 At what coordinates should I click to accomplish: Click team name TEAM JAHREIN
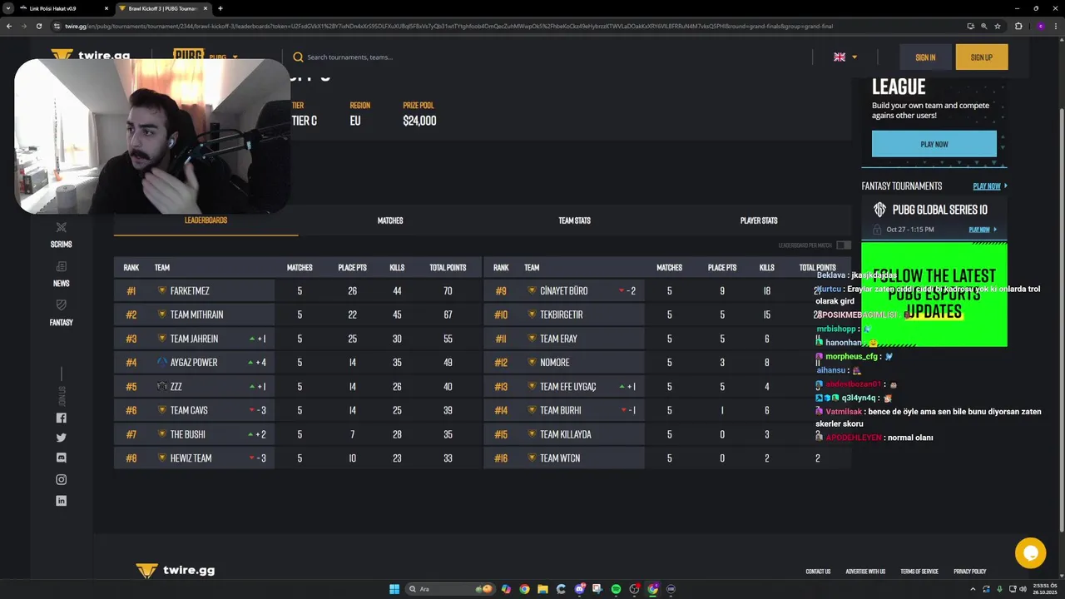point(194,339)
